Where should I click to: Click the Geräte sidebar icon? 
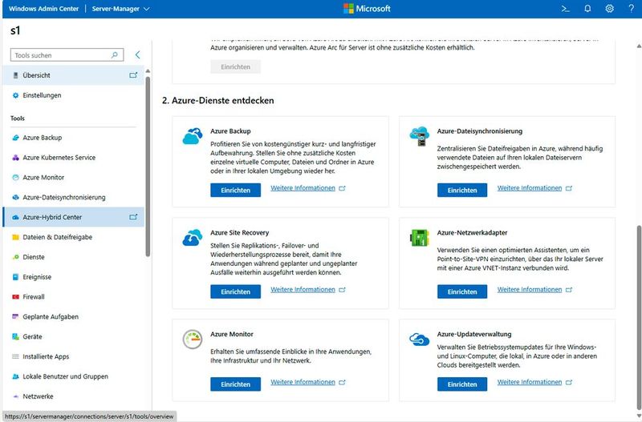[15, 336]
